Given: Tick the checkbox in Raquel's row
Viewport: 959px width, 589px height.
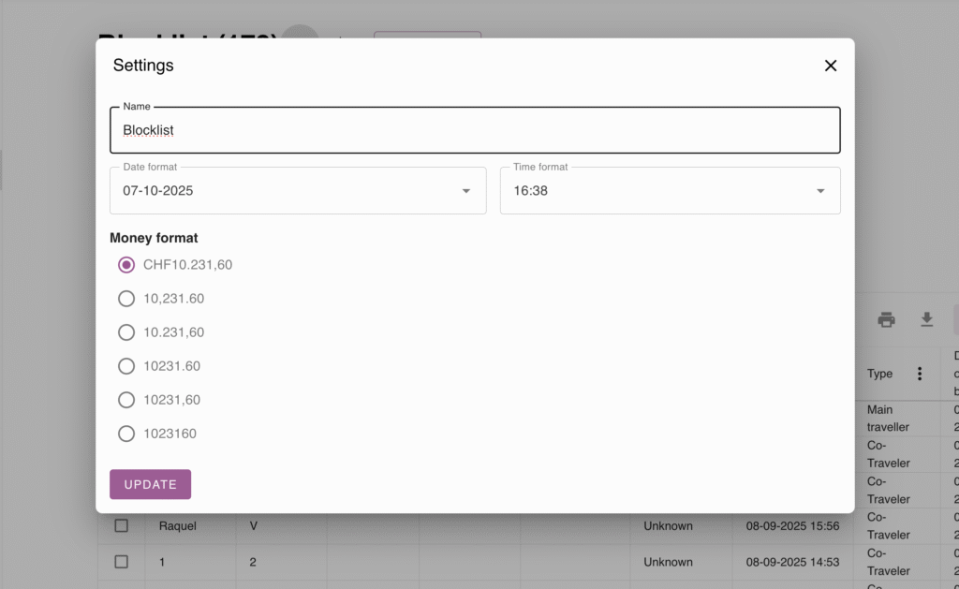Looking at the screenshot, I should [121, 526].
